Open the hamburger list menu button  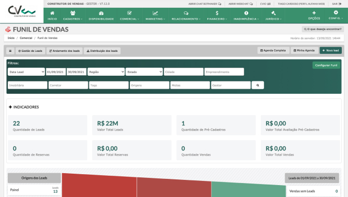[x=10, y=51]
